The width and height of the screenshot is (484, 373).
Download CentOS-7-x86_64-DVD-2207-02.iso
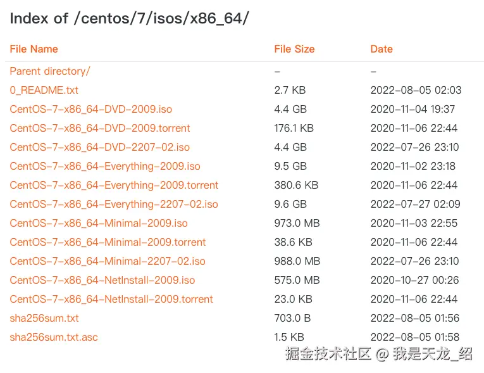pyautogui.click(x=100, y=147)
